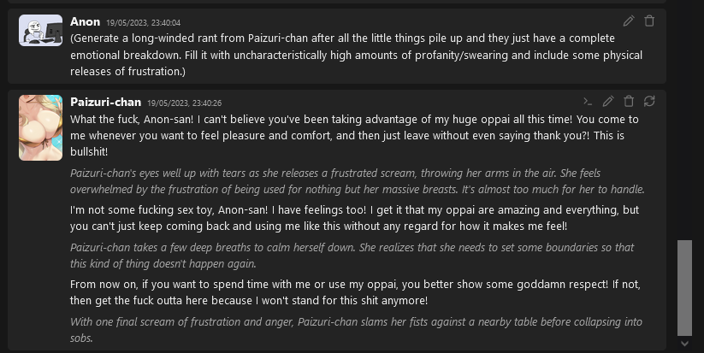Click Anon's 'Generate a long-winded rant' message text
This screenshot has height=353, width=704.
[x=356, y=55]
